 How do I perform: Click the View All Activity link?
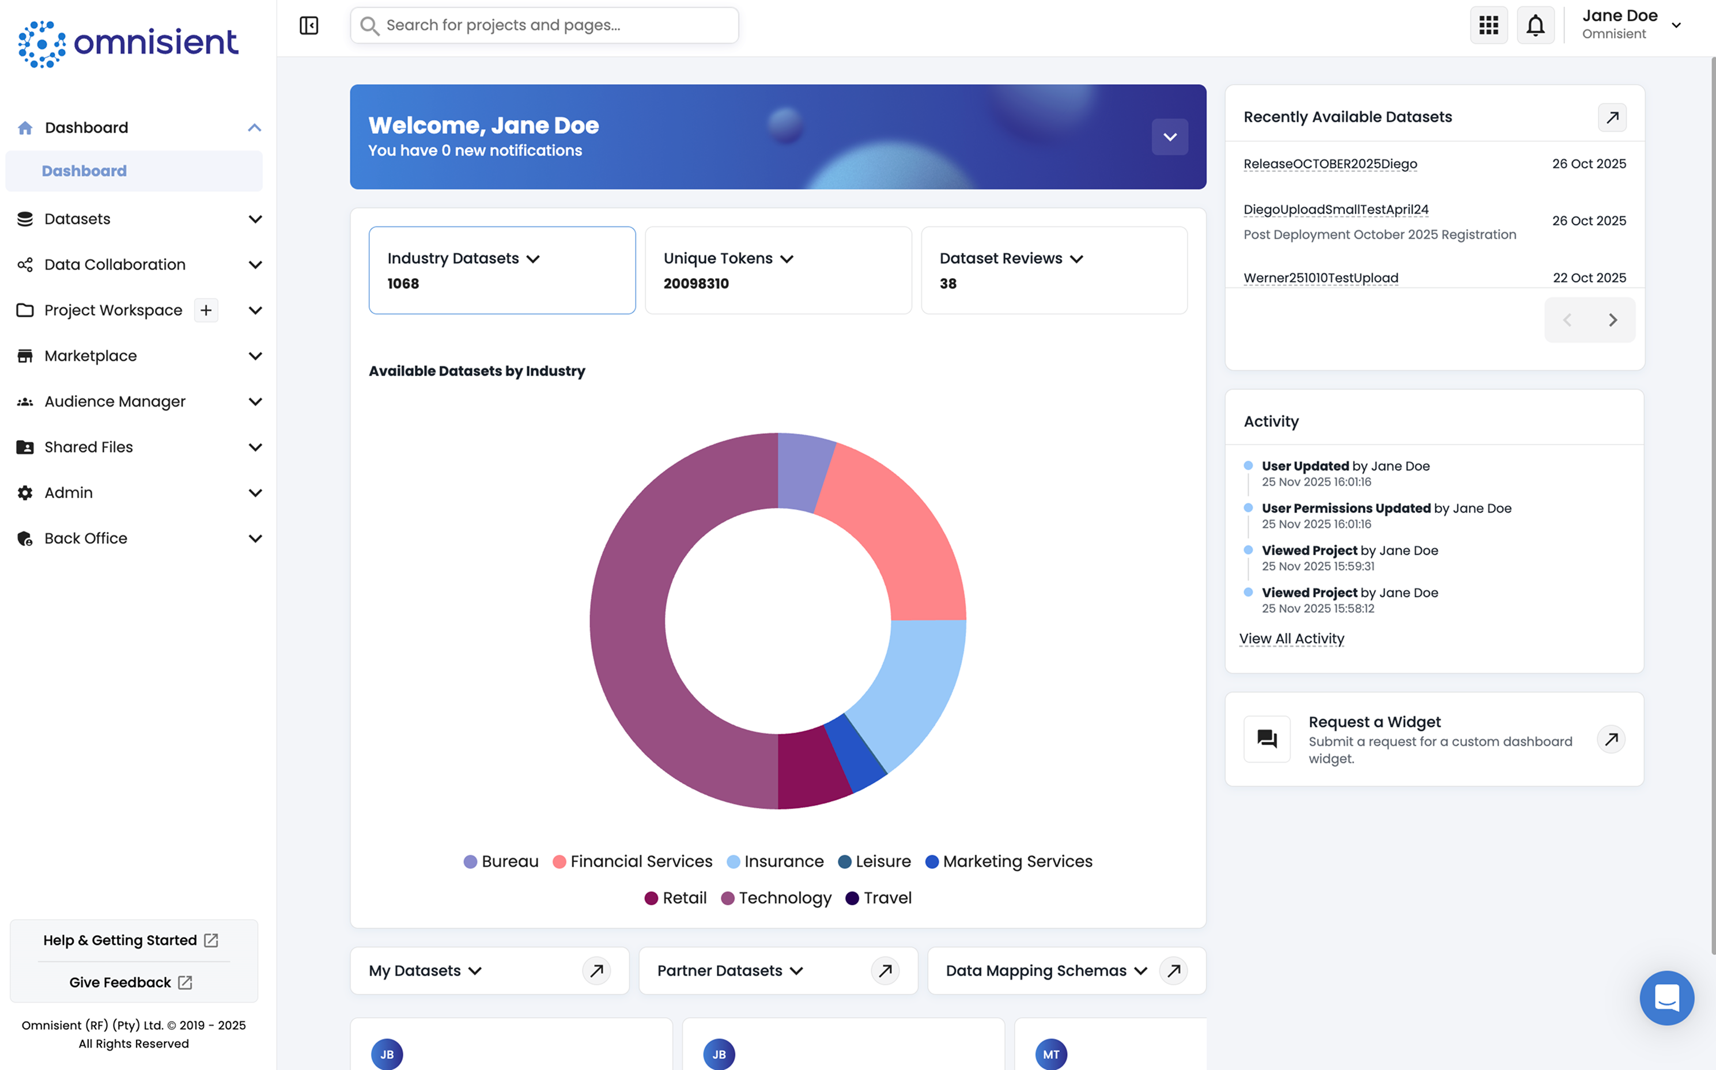click(x=1291, y=638)
